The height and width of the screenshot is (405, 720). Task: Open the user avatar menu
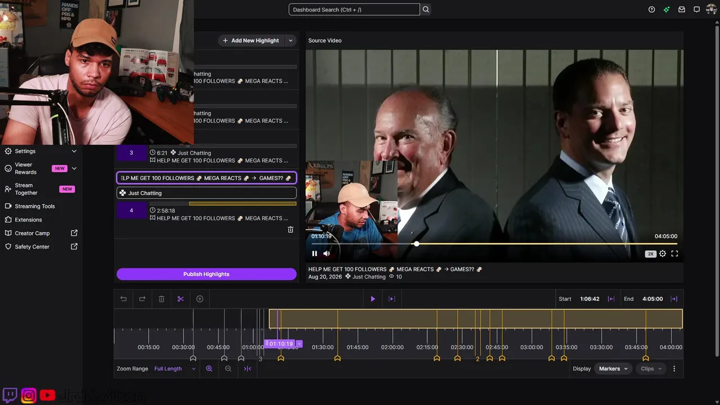pos(712,10)
